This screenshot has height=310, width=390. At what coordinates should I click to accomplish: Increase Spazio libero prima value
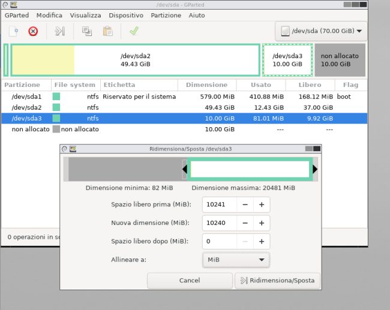tap(262, 204)
